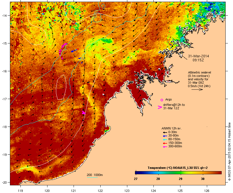Click the '0.5m/s (1kt 24h)' text
233x193 pixels.
(x=199, y=86)
